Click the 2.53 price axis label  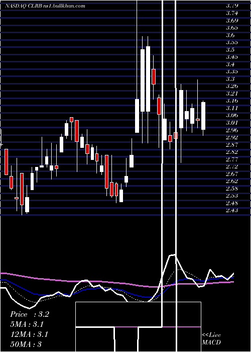click(x=232, y=196)
